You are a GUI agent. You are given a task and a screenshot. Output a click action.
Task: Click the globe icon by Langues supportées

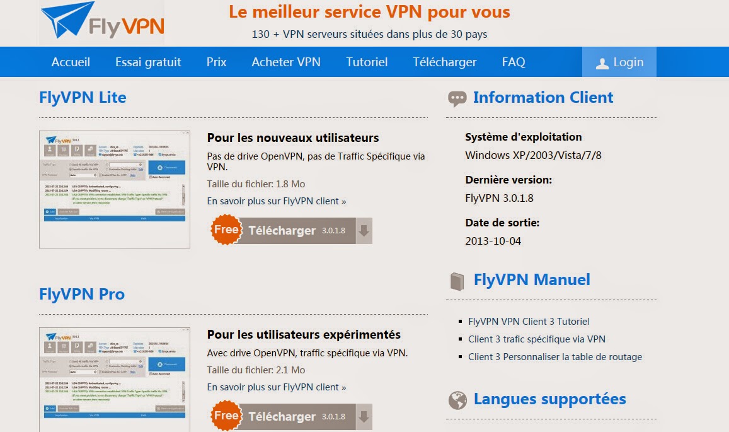(457, 400)
